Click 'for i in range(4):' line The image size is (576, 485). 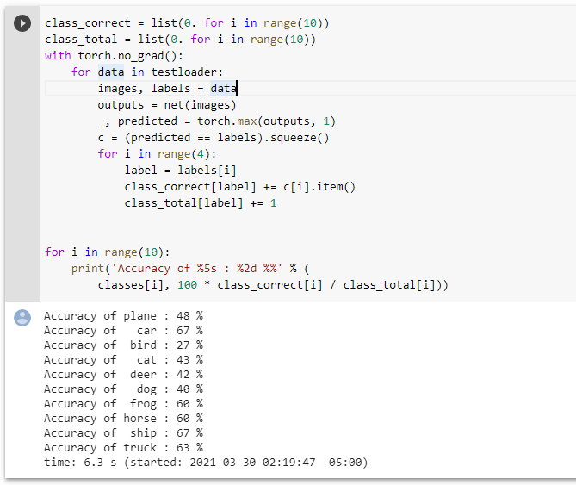tap(157, 154)
